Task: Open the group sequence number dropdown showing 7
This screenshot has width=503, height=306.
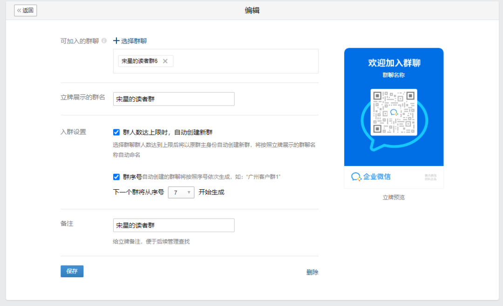Action: (181, 192)
